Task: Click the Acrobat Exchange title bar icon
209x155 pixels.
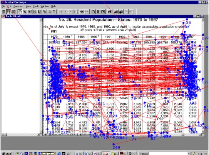Action: 3,2
